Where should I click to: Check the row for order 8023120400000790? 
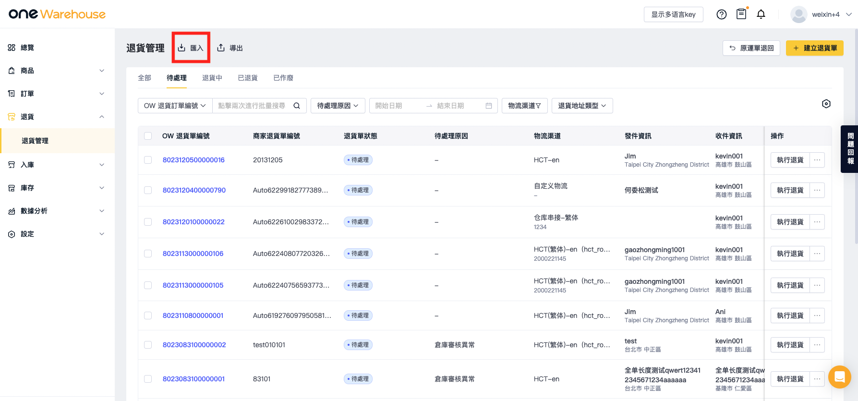point(148,190)
